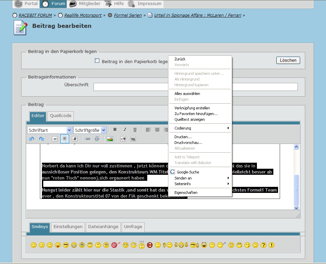Check 'Beitrag in den Papierkorb legen' checkbox
Image resolution: width=326 pixels, height=264 pixels.
click(x=97, y=61)
